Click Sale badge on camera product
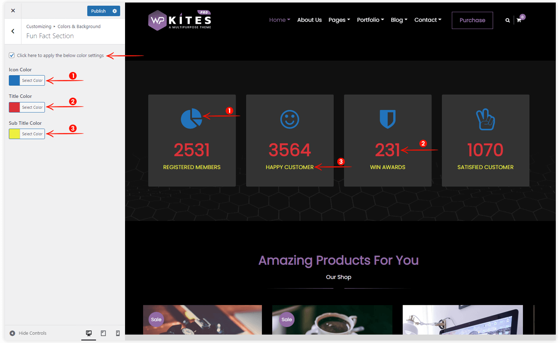 coord(156,319)
